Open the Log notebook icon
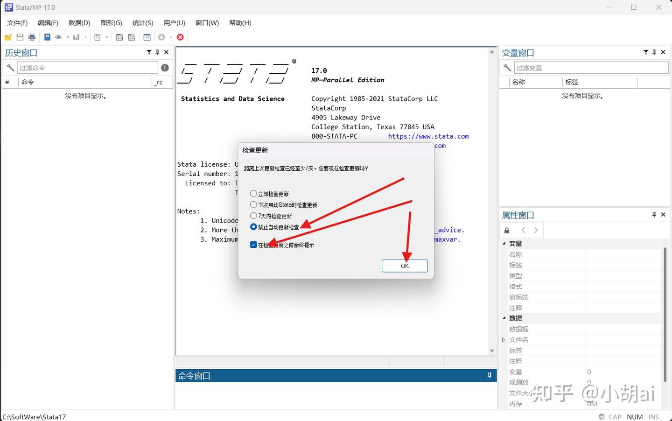This screenshot has width=672, height=421. [x=47, y=37]
